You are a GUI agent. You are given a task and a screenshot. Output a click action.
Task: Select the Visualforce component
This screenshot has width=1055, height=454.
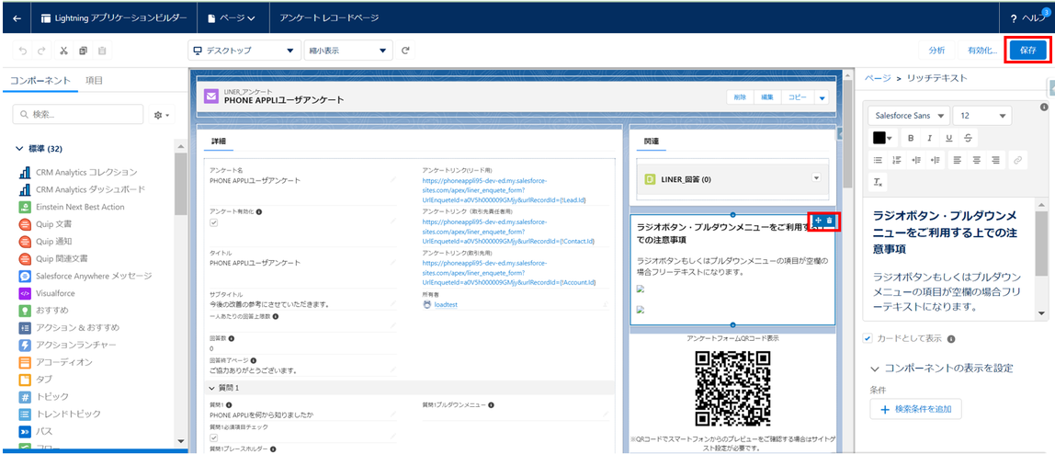coord(47,293)
